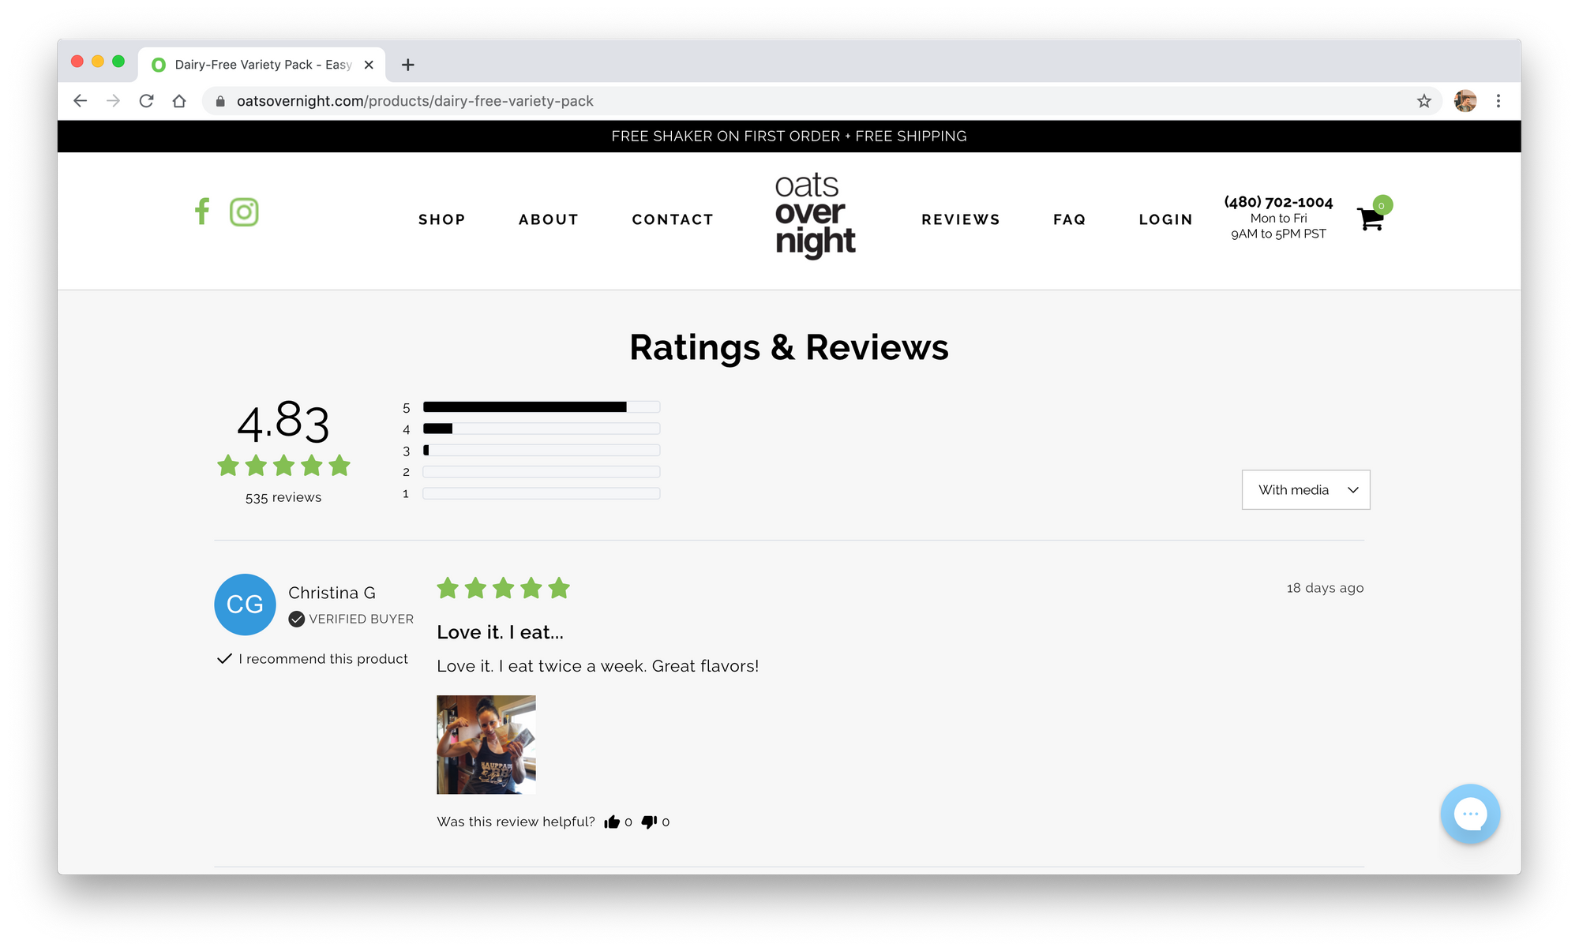
Task: Enlarge Christina G's review photo
Action: (x=486, y=744)
